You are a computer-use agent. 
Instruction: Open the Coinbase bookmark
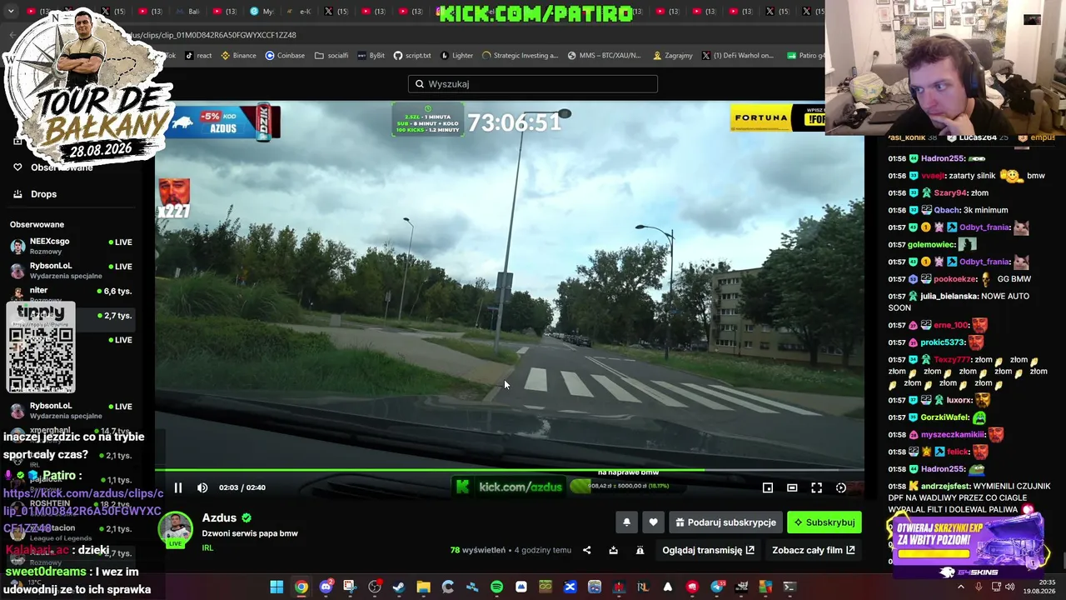click(x=285, y=56)
